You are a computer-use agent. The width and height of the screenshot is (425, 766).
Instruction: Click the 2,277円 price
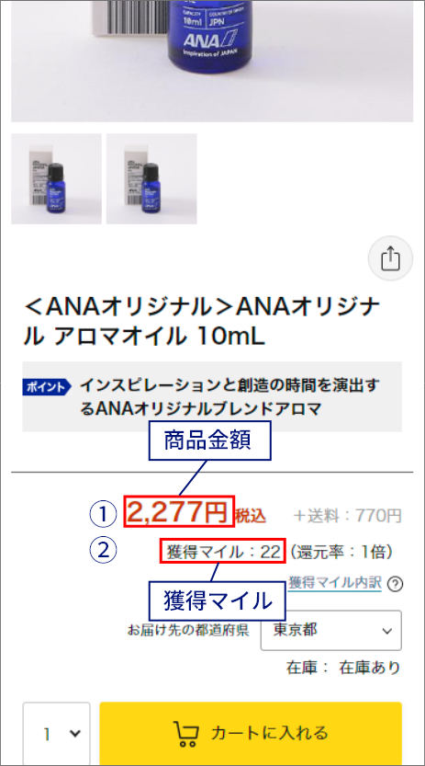click(179, 511)
